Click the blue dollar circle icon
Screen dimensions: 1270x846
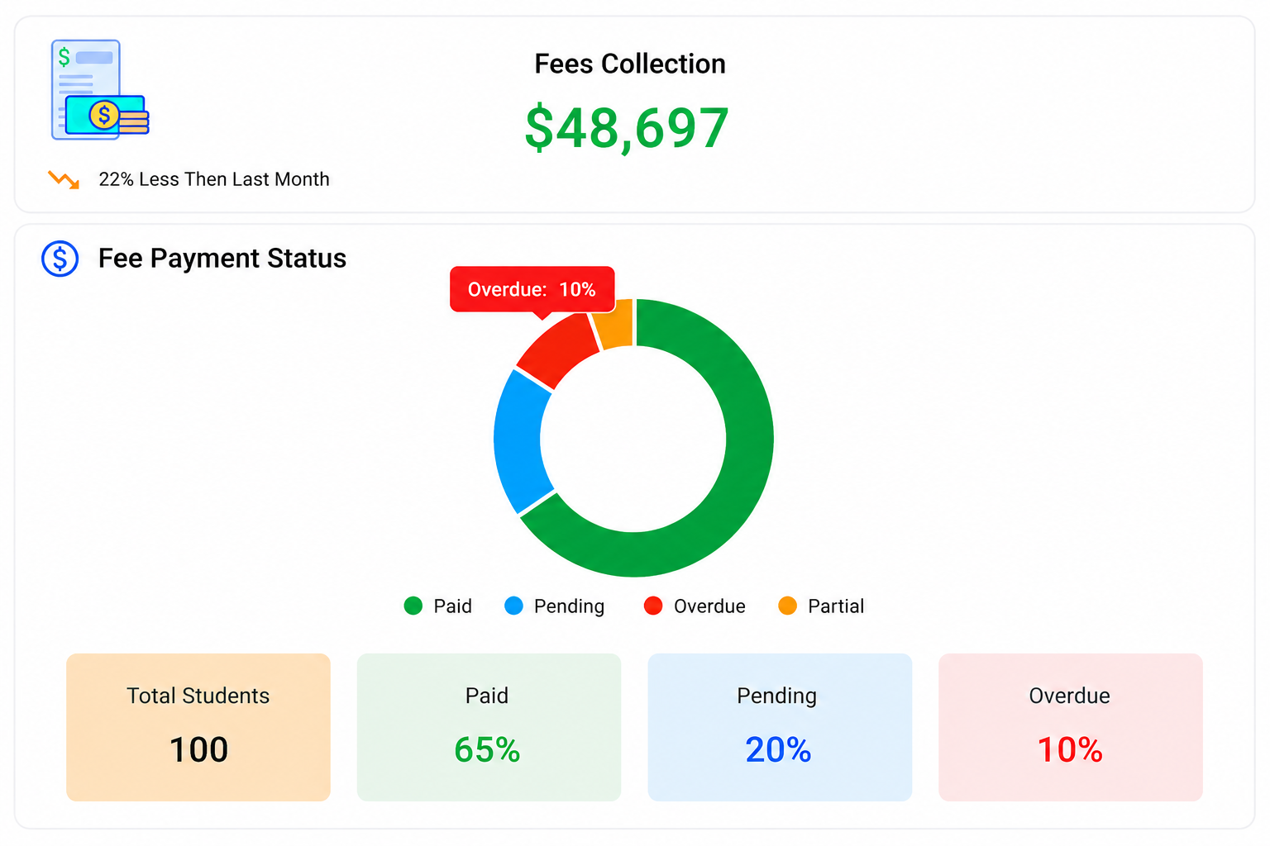click(x=60, y=259)
